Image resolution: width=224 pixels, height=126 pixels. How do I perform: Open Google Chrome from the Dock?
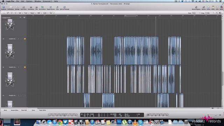coord(60,122)
